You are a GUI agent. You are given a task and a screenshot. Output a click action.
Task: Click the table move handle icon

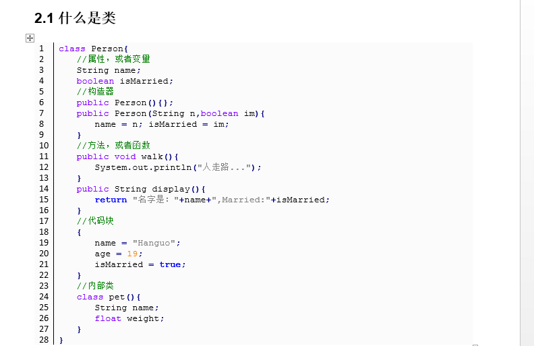(x=30, y=38)
